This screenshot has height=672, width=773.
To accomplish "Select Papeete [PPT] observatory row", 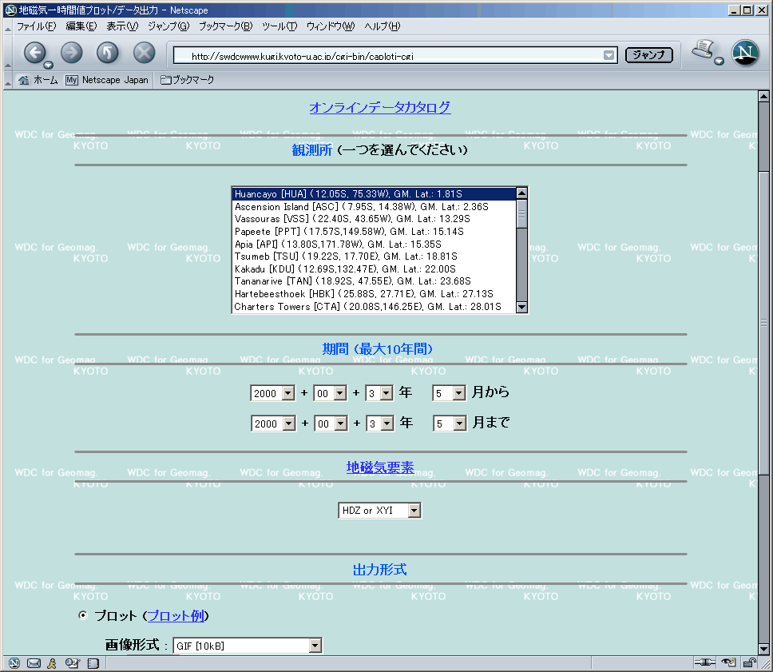I will (x=374, y=232).
